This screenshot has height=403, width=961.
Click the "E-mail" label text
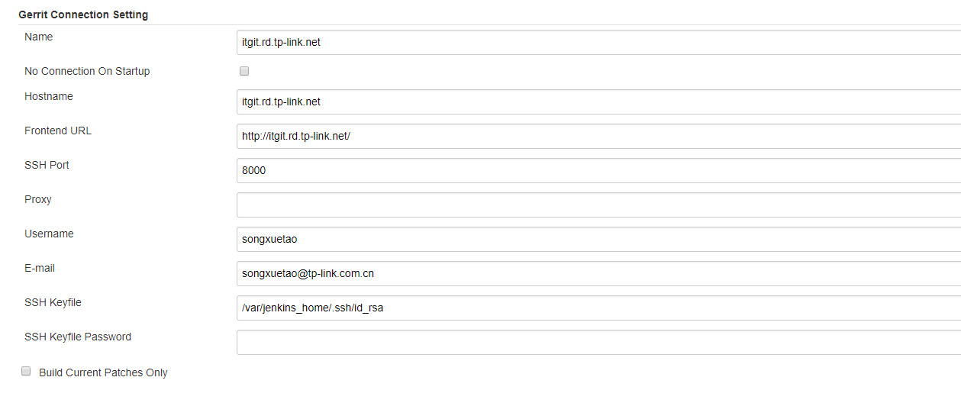point(40,268)
